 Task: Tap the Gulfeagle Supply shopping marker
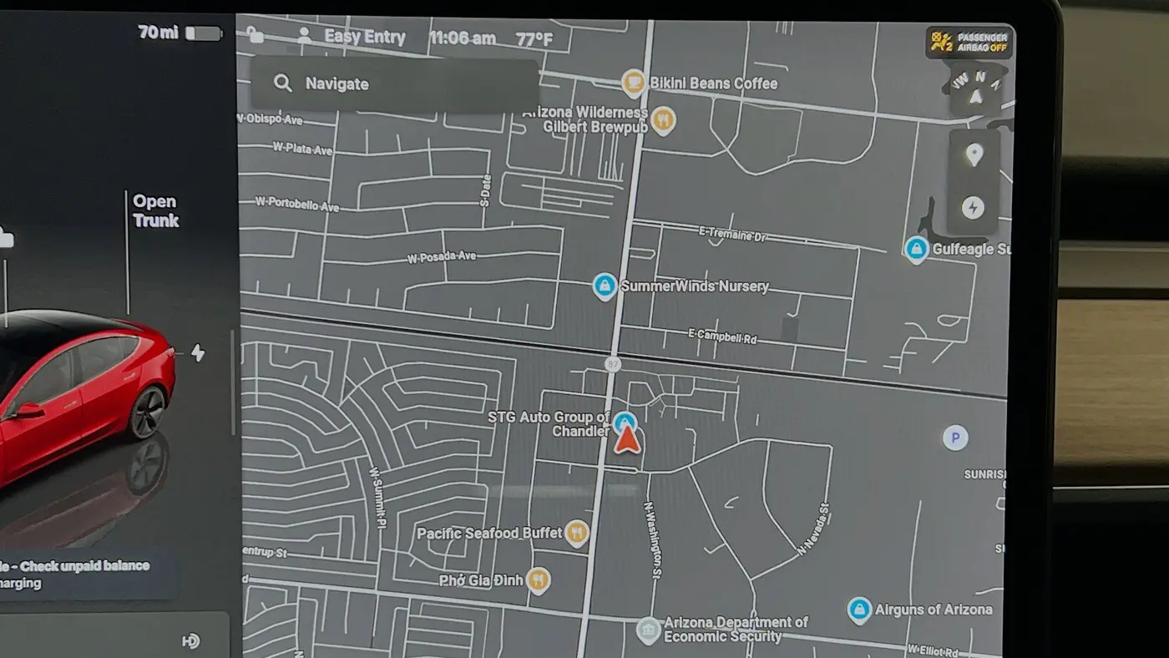point(917,249)
